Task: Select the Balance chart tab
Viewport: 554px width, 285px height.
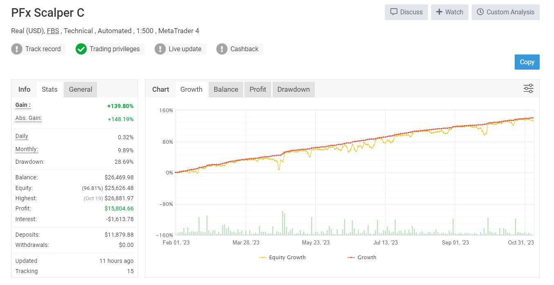Action: (226, 89)
